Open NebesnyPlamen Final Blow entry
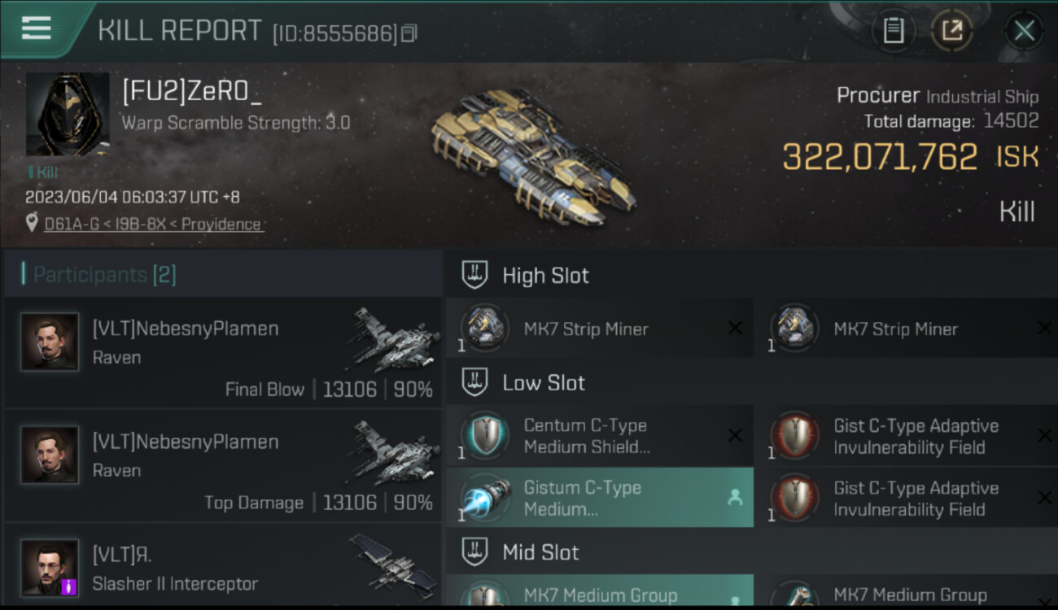This screenshot has width=1058, height=610. [x=223, y=352]
